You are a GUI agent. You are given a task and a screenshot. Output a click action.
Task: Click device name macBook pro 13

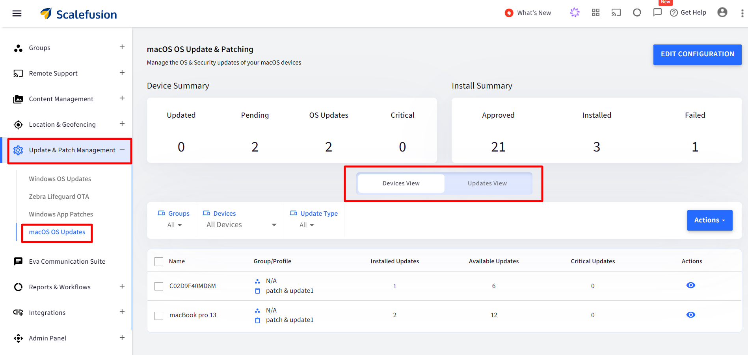[193, 315]
